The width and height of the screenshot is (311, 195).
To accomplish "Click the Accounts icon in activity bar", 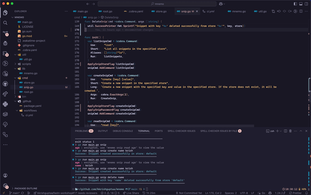I will pyautogui.click(x=5, y=175).
